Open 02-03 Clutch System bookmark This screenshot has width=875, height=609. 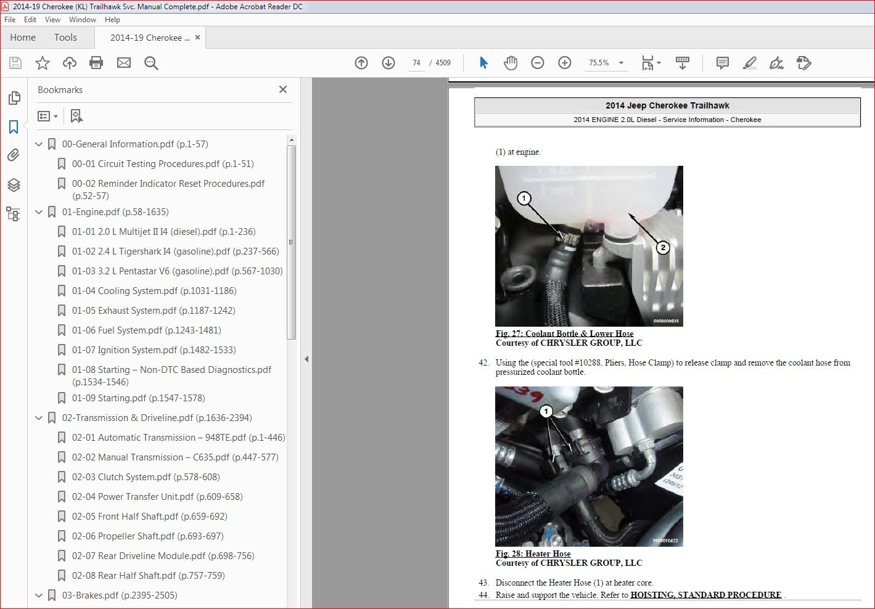(x=146, y=477)
